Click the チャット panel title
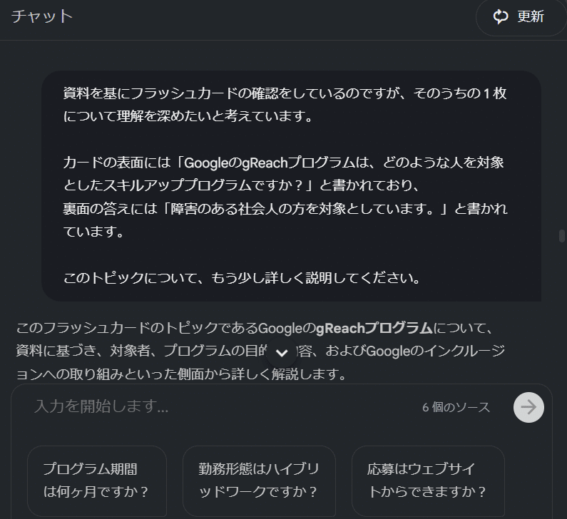The height and width of the screenshot is (519, 567). 42,16
